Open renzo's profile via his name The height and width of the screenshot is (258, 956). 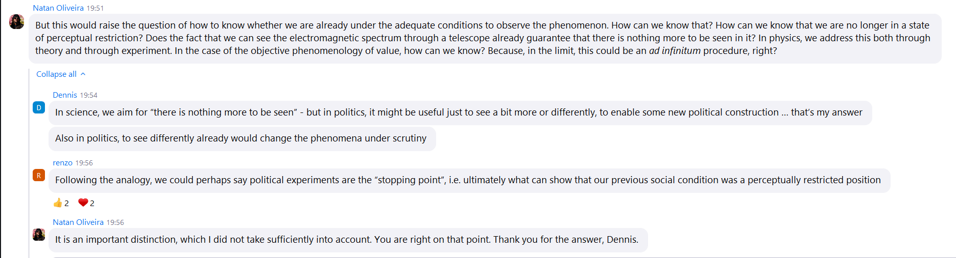pos(62,163)
